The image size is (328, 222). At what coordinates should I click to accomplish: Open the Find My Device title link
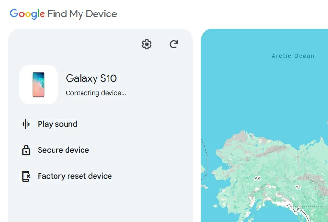point(82,13)
